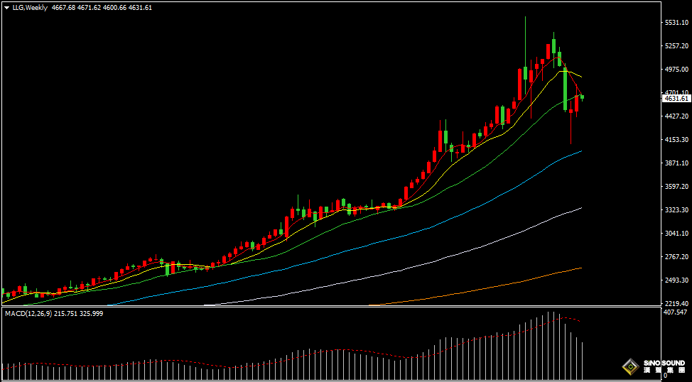The width and height of the screenshot is (692, 382).
Task: Click the latest small green candle
Action: 582,97
